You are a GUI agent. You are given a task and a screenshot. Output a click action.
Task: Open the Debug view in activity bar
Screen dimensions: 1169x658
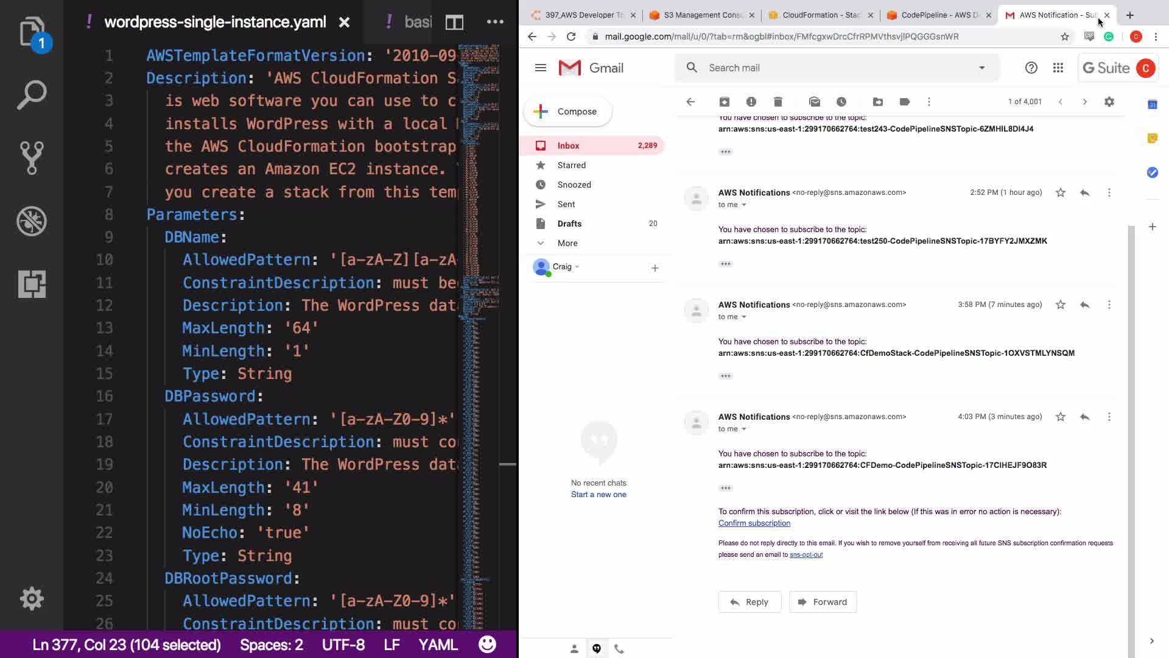(x=32, y=221)
